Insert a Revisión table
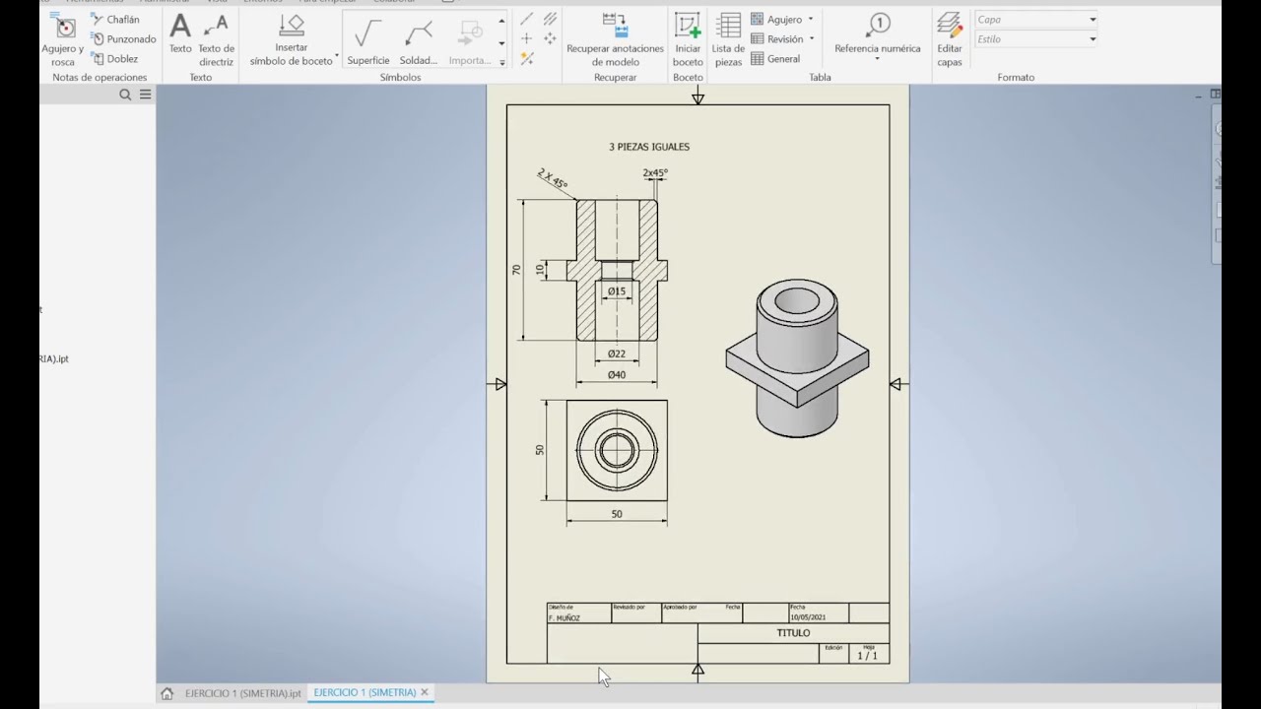 (776, 38)
